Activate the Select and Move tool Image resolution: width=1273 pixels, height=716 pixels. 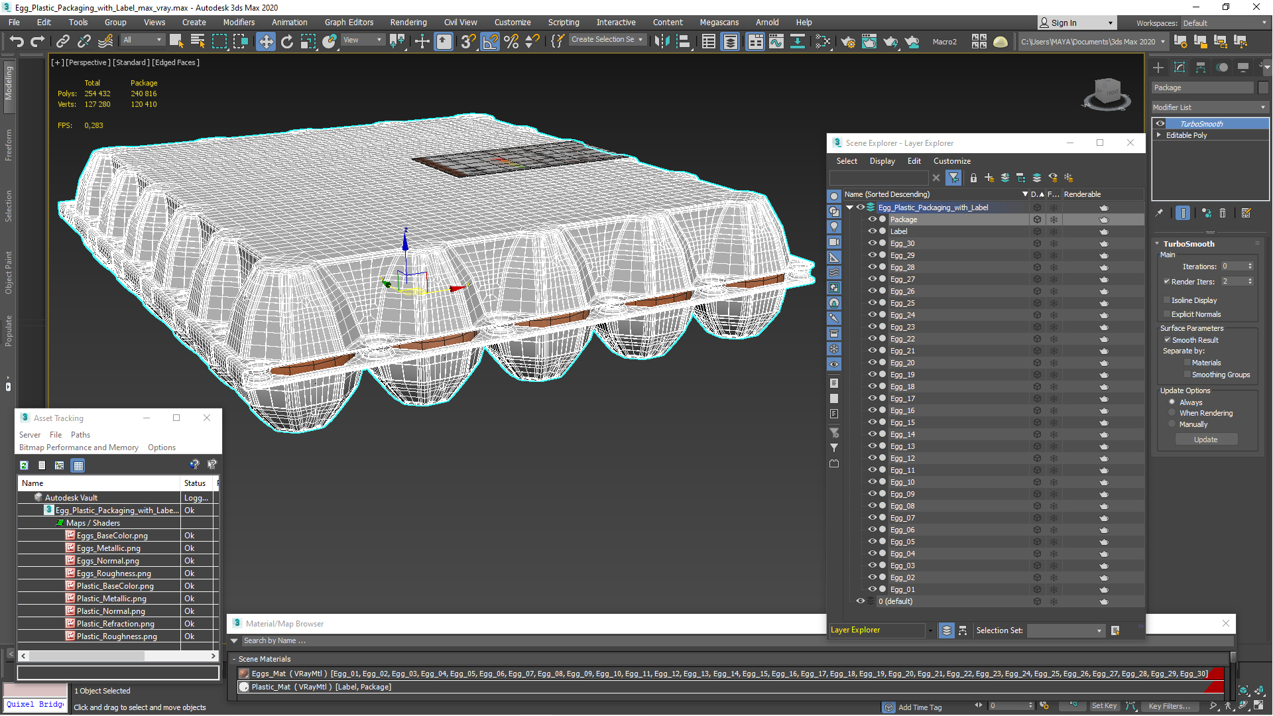pyautogui.click(x=265, y=41)
